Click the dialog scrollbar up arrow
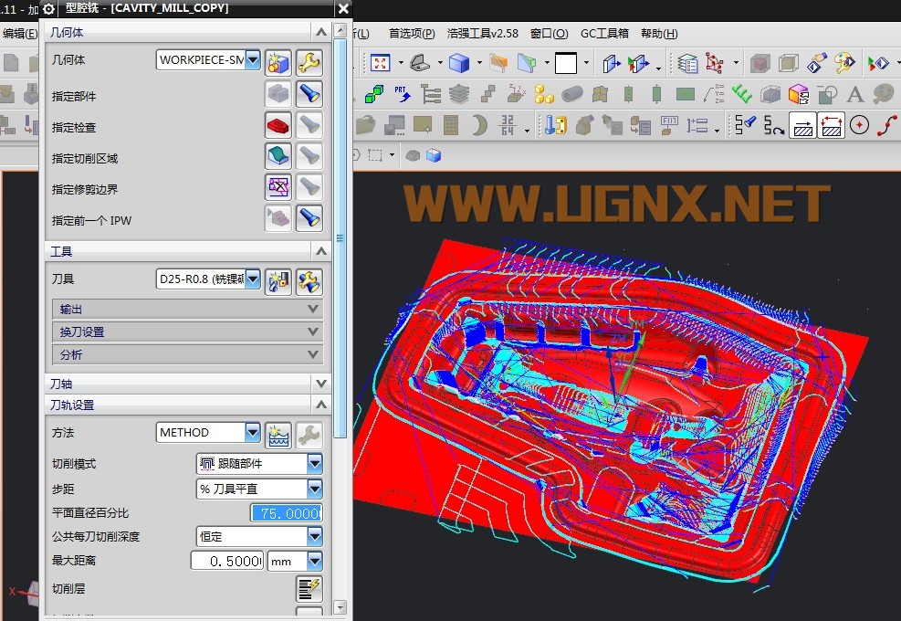 340,30
